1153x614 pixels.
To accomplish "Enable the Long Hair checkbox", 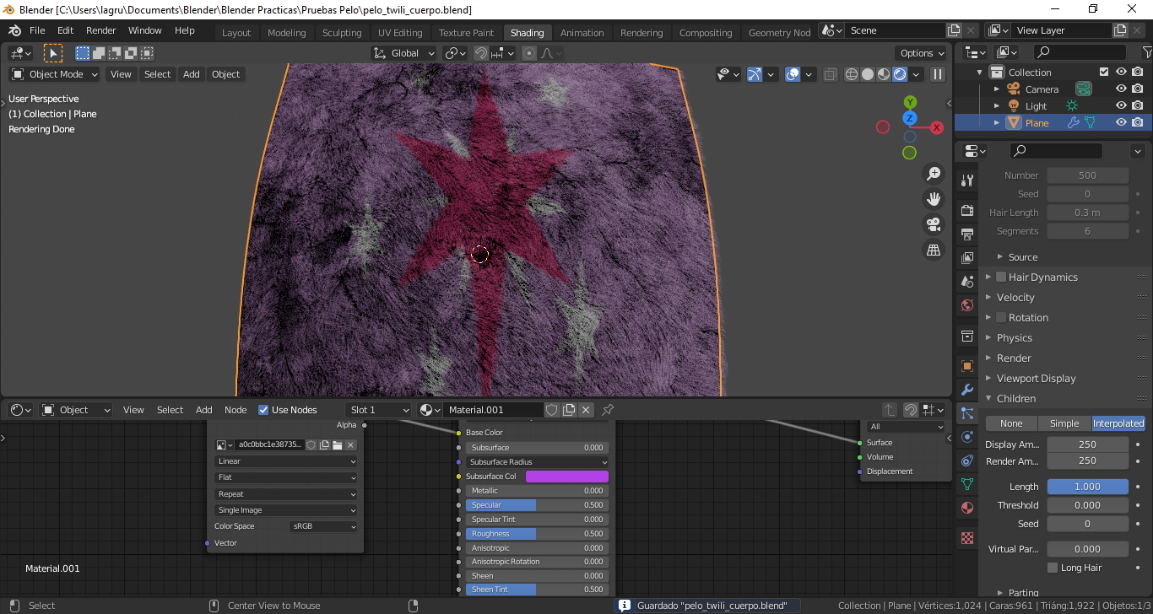I will [1053, 568].
